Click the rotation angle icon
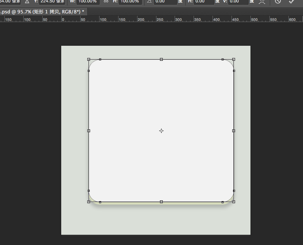 point(149,2)
